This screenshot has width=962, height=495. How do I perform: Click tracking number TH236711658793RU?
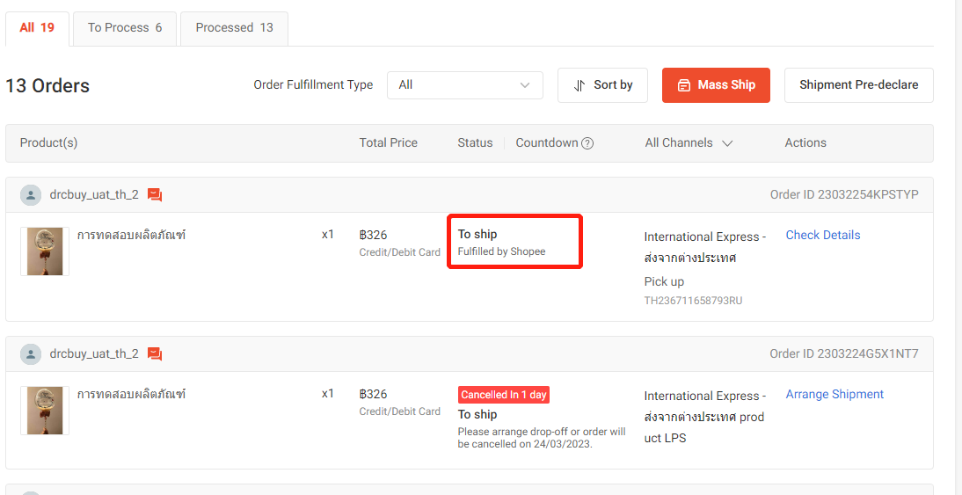[x=693, y=301]
